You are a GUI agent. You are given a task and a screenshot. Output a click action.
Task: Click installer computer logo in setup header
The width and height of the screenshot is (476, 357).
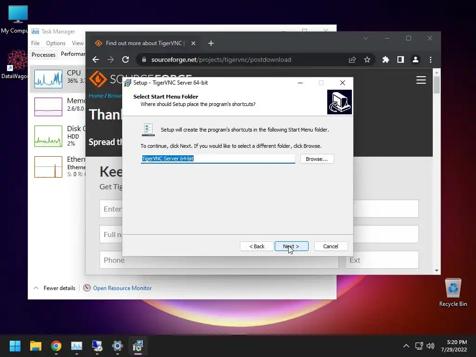tap(339, 102)
